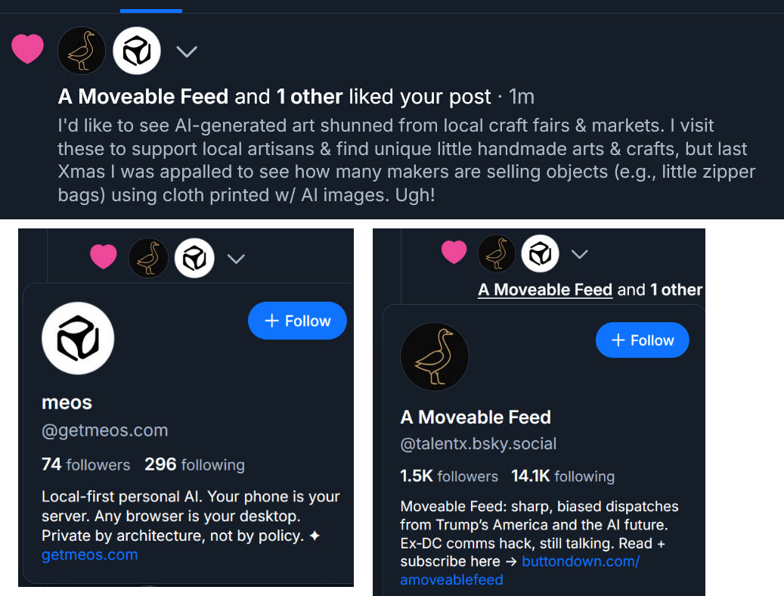Expand the top notification chevron
This screenshot has width=784, height=596.
coord(186,51)
